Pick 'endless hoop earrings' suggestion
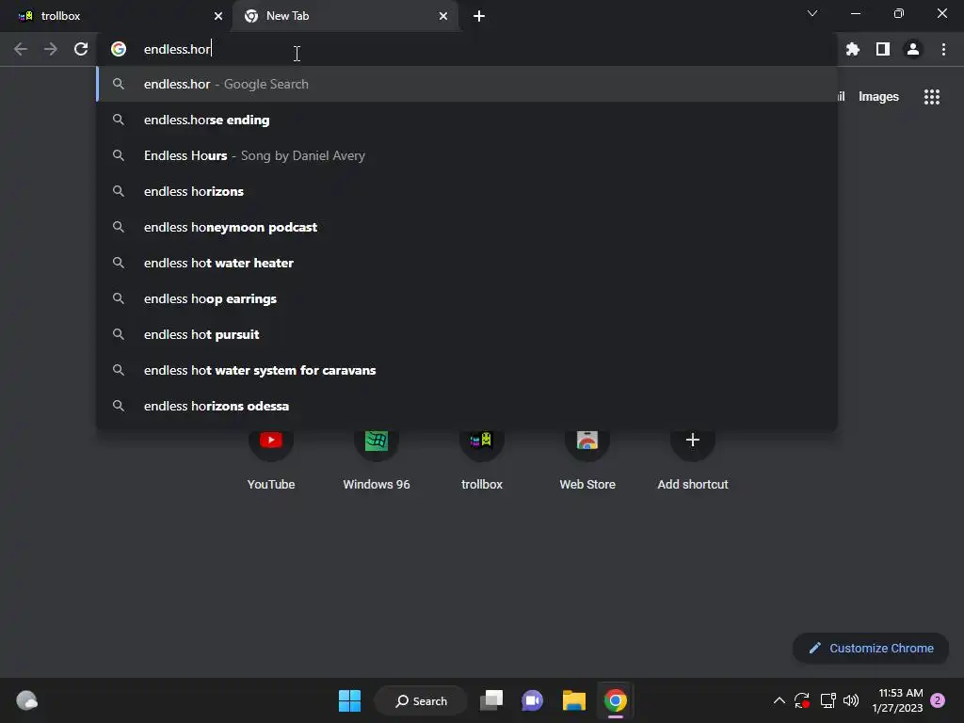The image size is (964, 723). 467,298
